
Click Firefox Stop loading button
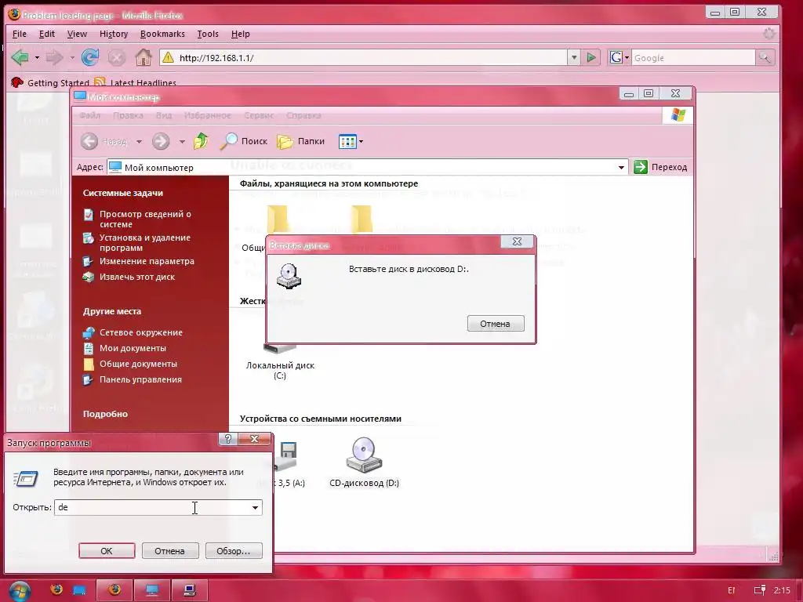(117, 58)
